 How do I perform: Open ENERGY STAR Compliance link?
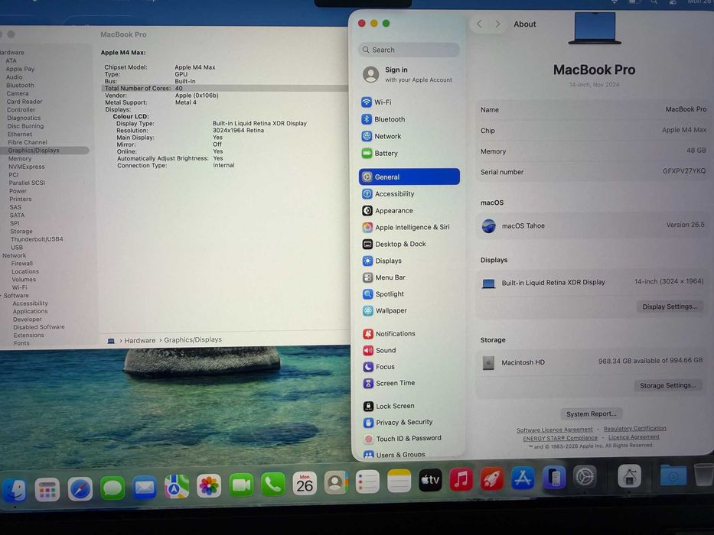click(559, 438)
